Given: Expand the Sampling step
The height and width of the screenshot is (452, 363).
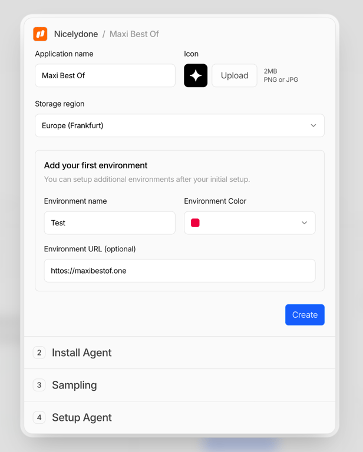Looking at the screenshot, I should tap(180, 385).
